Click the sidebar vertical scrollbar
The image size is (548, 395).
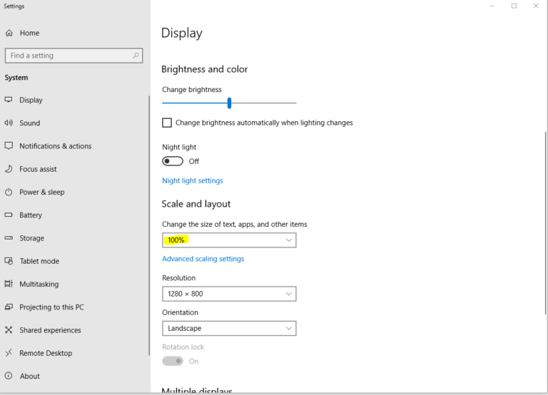(149, 226)
